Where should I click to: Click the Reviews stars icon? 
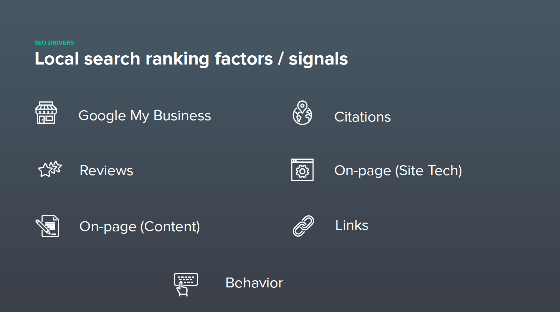(x=50, y=169)
